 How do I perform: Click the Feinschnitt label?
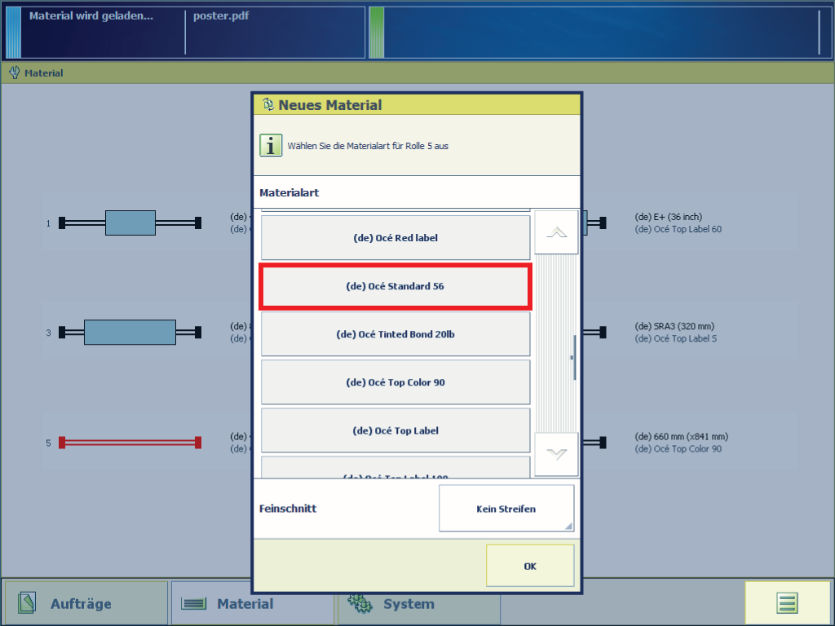(x=288, y=509)
